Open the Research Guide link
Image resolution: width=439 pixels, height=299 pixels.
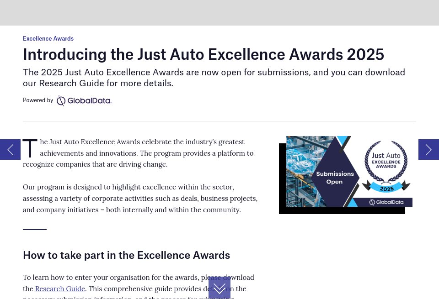(60, 289)
